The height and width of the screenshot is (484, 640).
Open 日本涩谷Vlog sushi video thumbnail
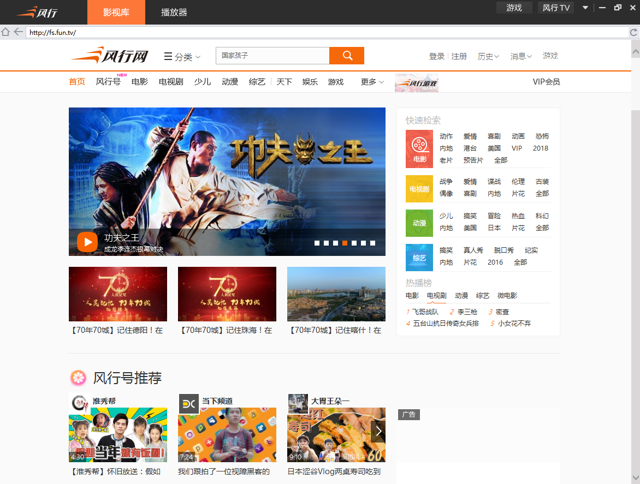click(336, 435)
